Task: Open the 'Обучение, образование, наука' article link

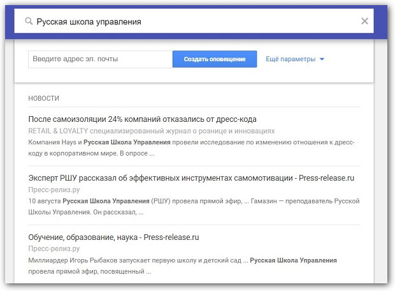Action: (114, 237)
